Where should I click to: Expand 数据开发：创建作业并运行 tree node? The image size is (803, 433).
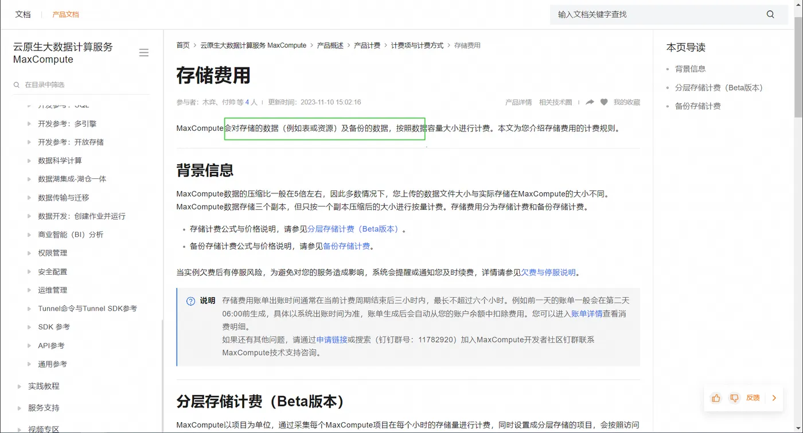(x=29, y=216)
